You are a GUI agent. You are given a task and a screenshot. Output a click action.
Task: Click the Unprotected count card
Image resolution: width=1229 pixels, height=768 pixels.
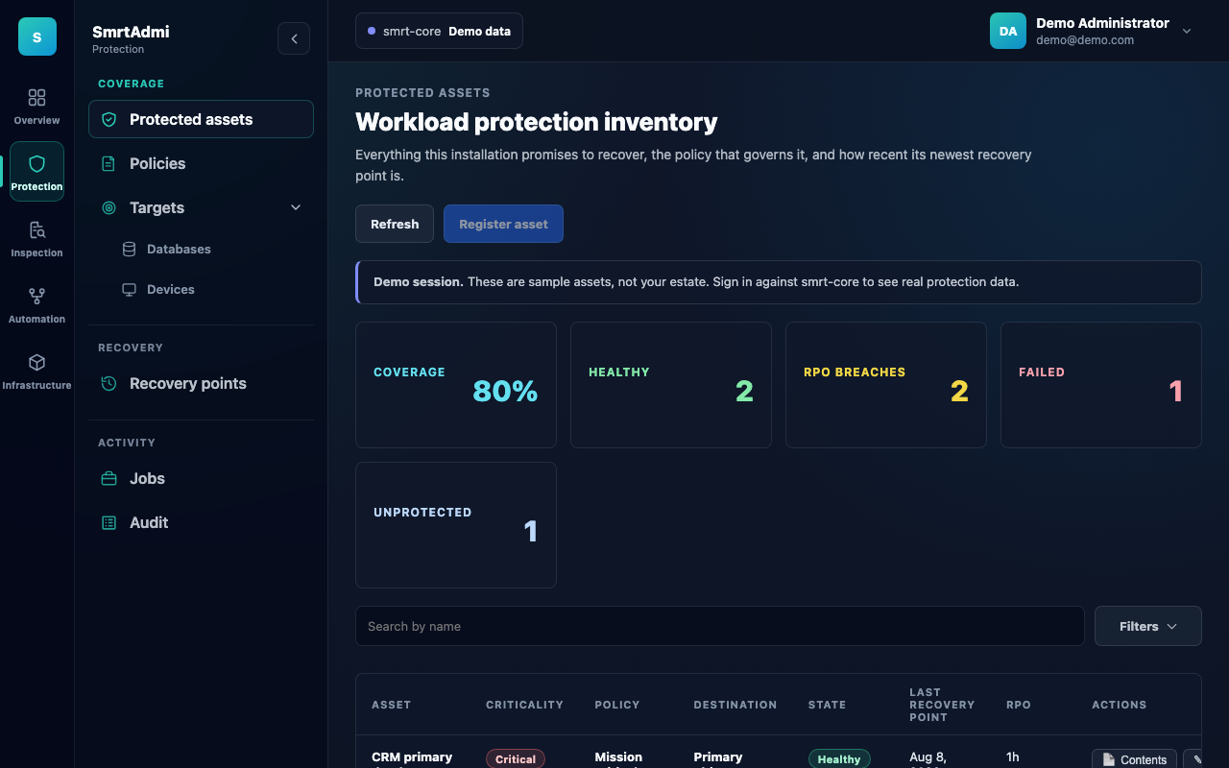(x=456, y=525)
